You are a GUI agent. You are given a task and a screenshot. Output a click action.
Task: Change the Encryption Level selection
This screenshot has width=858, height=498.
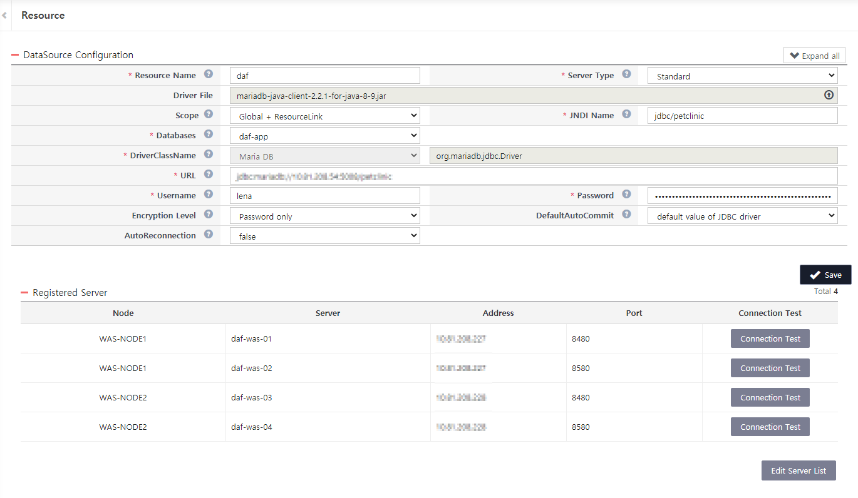pos(324,215)
